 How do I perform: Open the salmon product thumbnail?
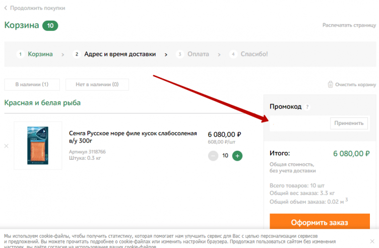coord(38,145)
